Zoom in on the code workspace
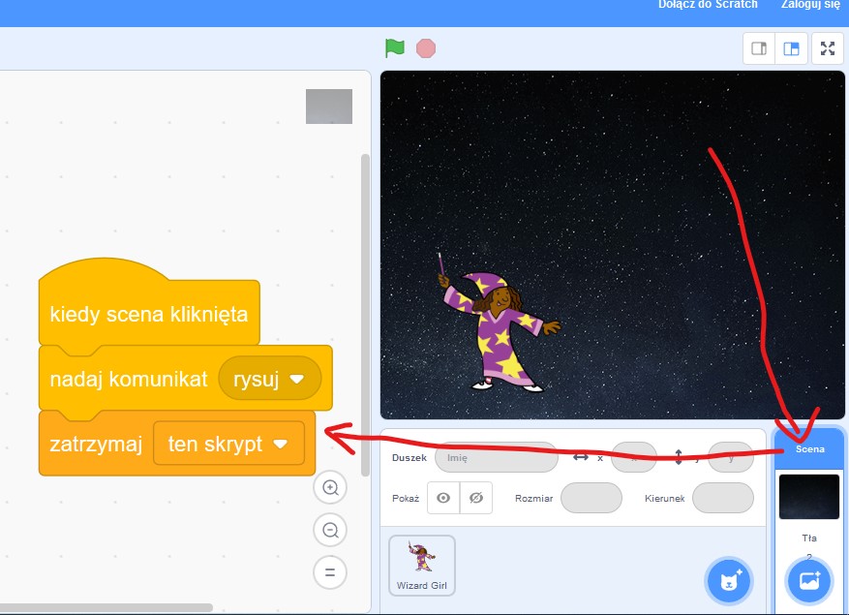 pyautogui.click(x=330, y=488)
